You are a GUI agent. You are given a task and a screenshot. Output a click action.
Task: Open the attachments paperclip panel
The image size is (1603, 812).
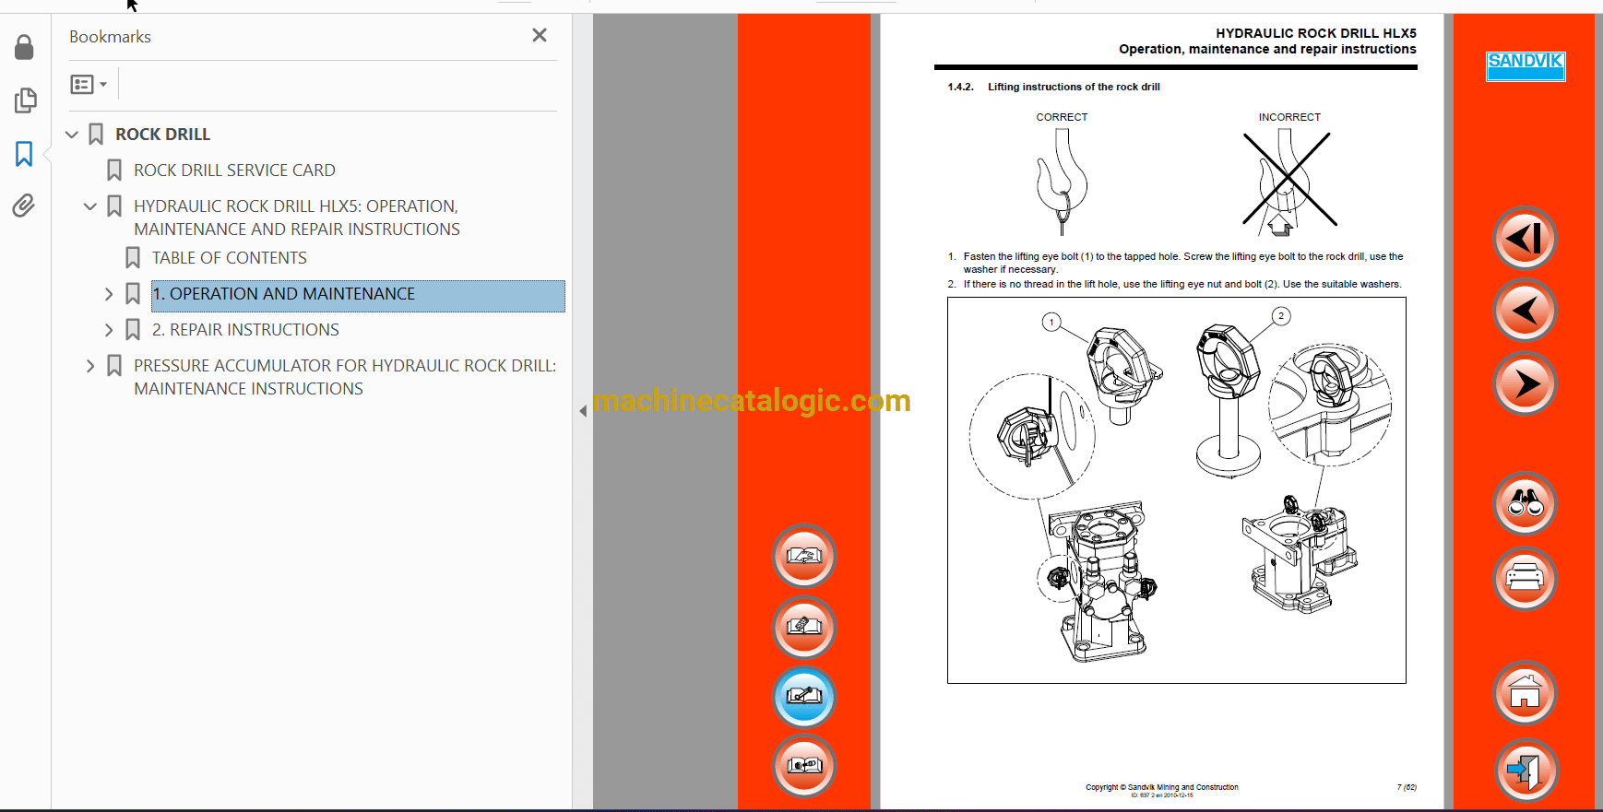pos(25,205)
